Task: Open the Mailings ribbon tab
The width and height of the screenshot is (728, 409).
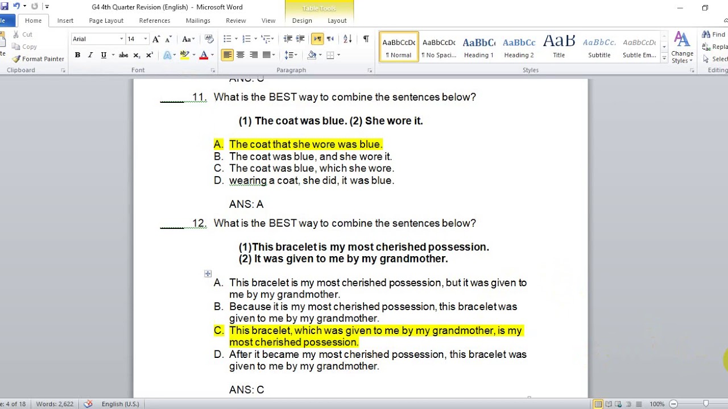Action: click(x=198, y=20)
